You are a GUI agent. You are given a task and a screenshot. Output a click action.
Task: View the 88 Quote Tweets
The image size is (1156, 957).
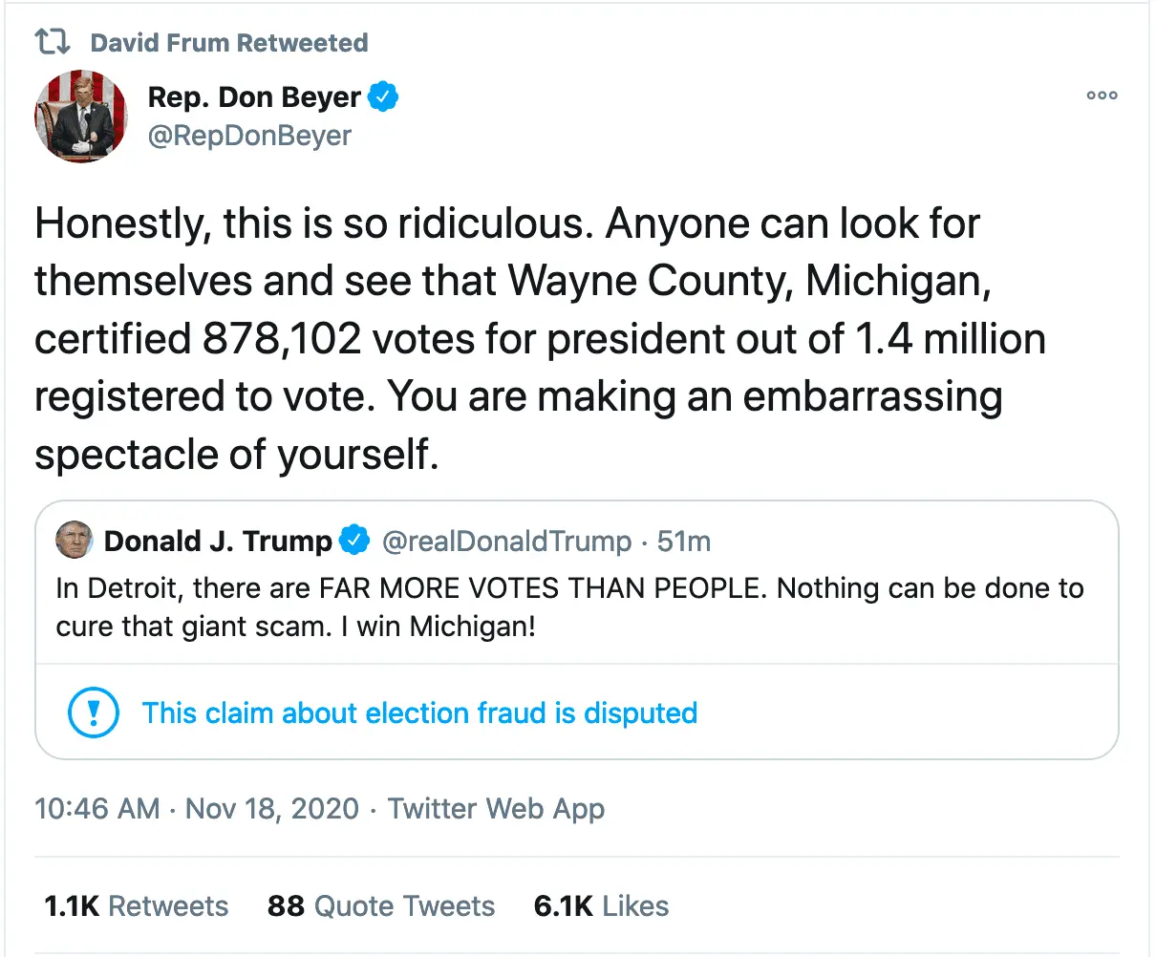coord(381,905)
